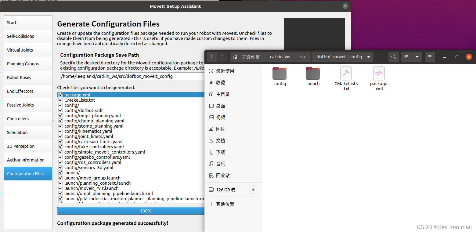Toggle config/ directory checkbox
The image size is (476, 232).
tap(60, 105)
